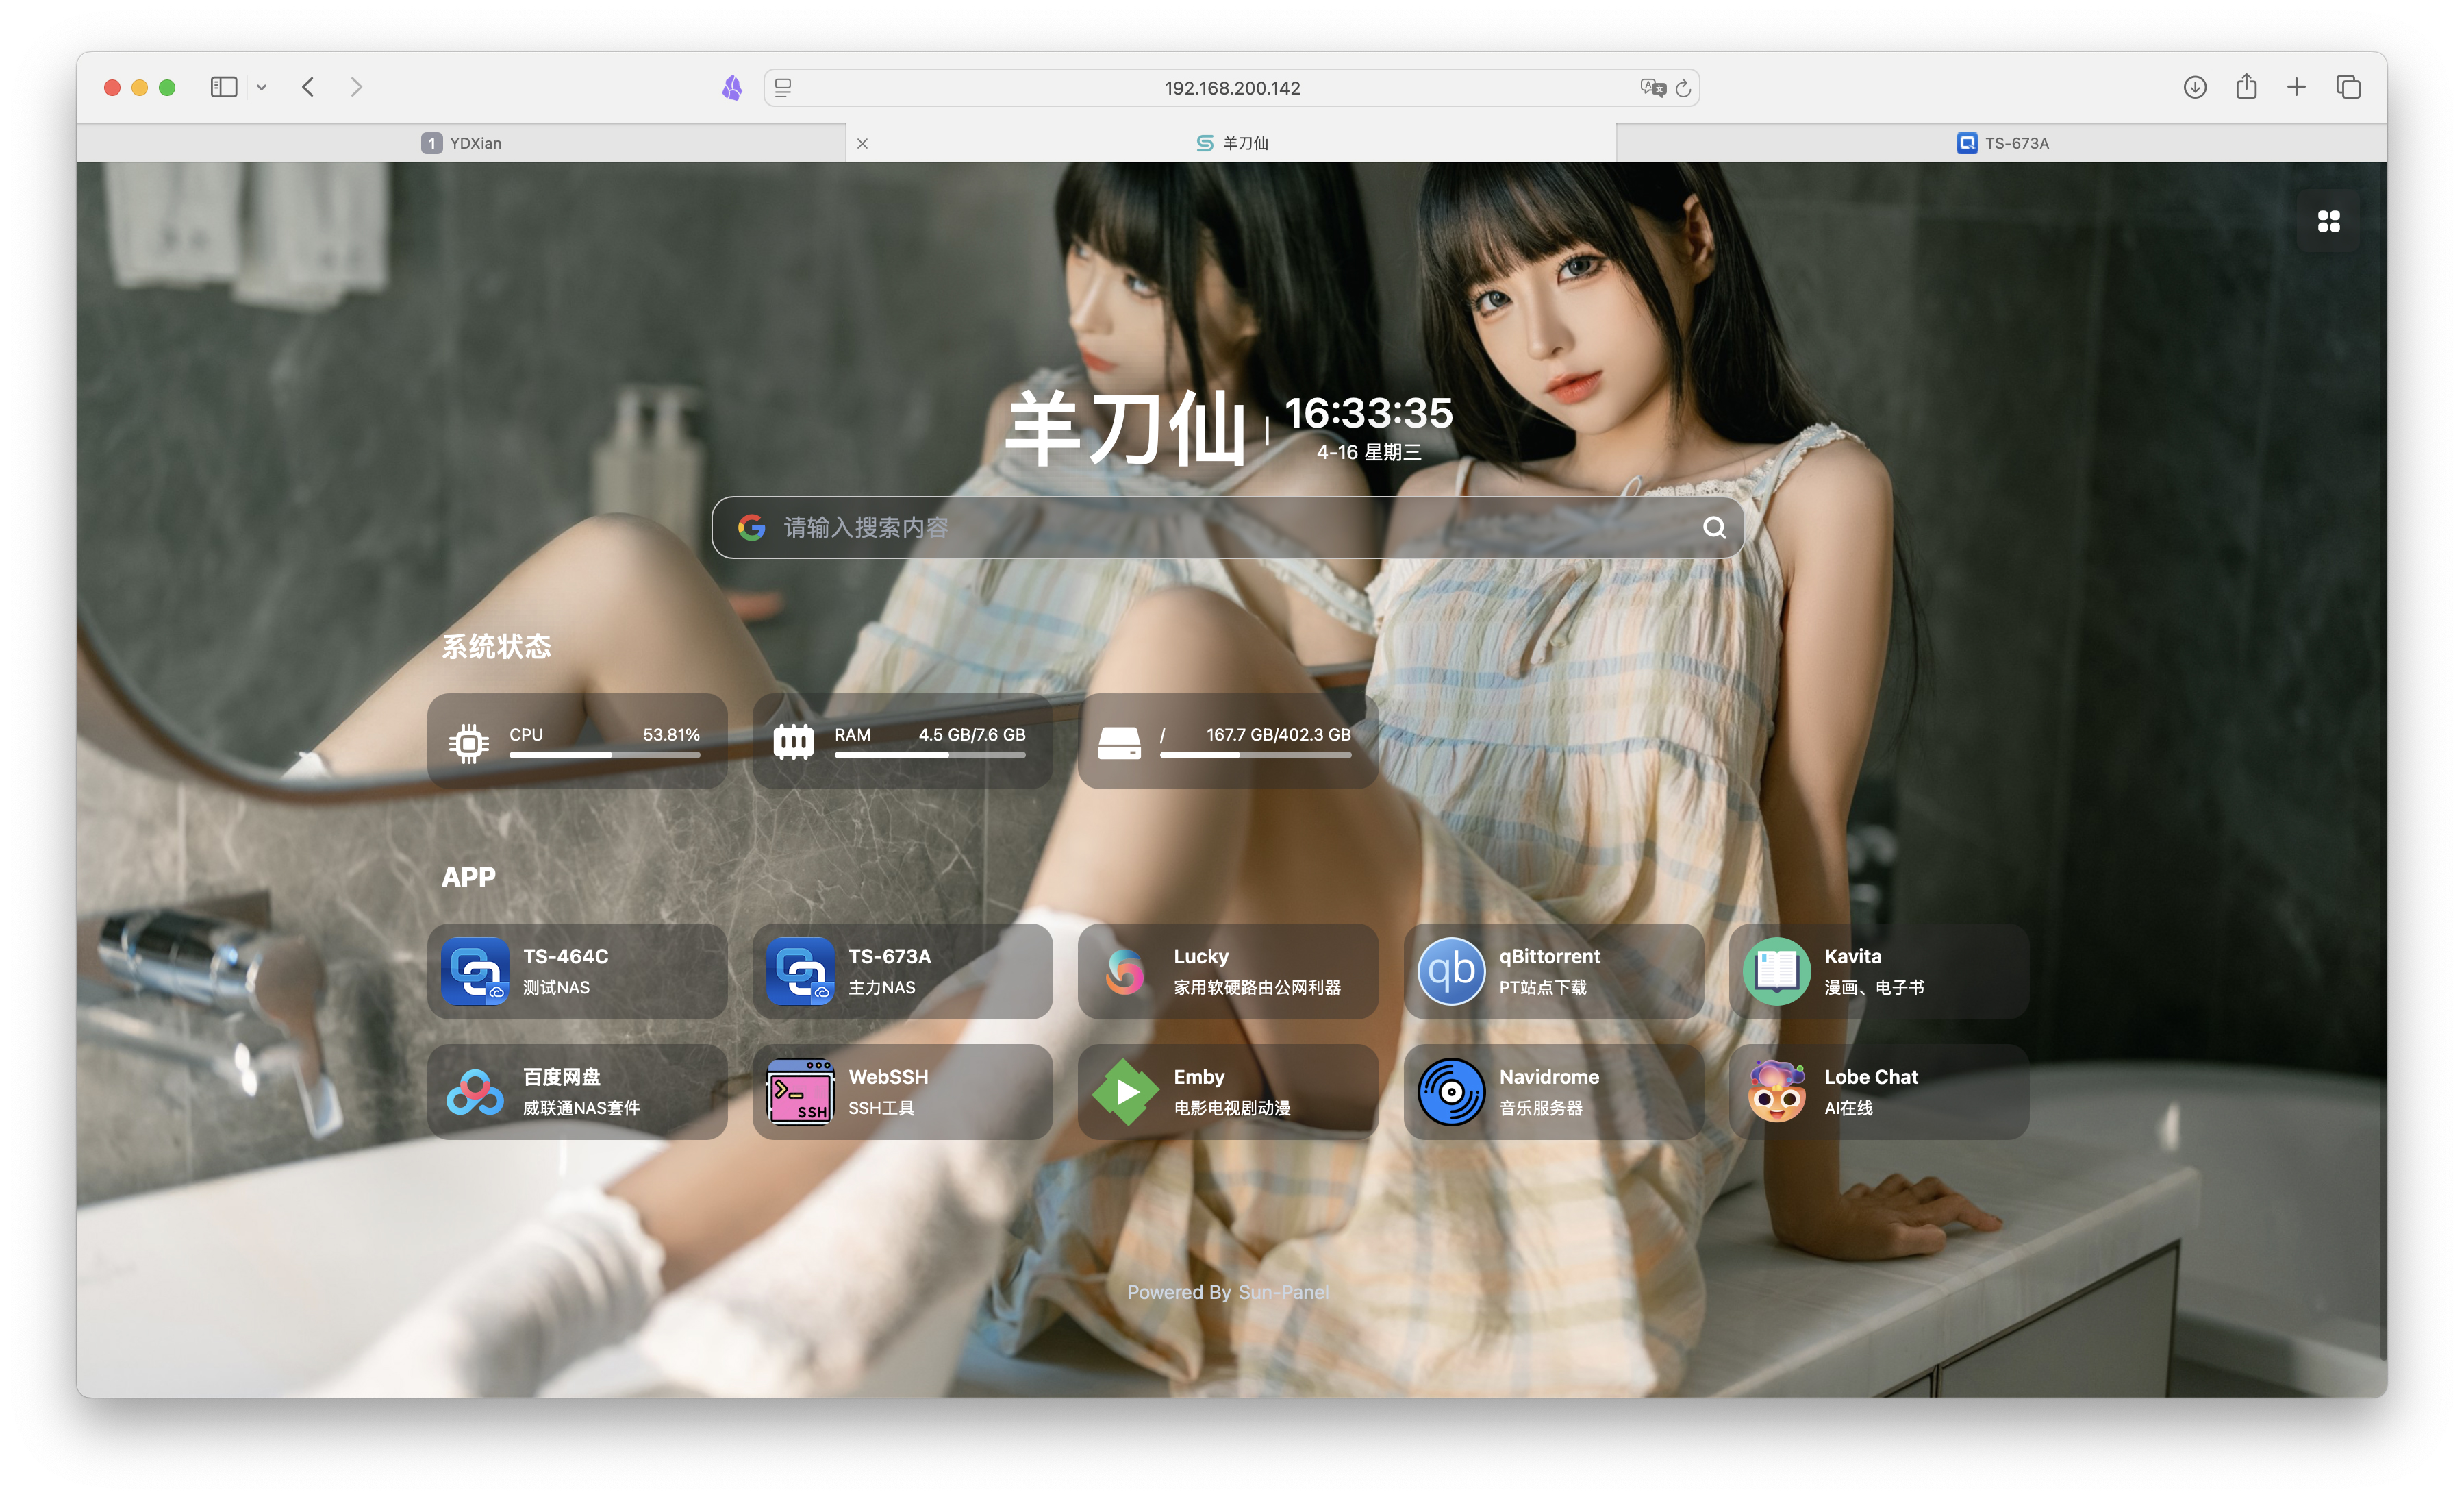The image size is (2464, 1499).
Task: Close the 羊刀仙 tab
Action: tap(862, 143)
